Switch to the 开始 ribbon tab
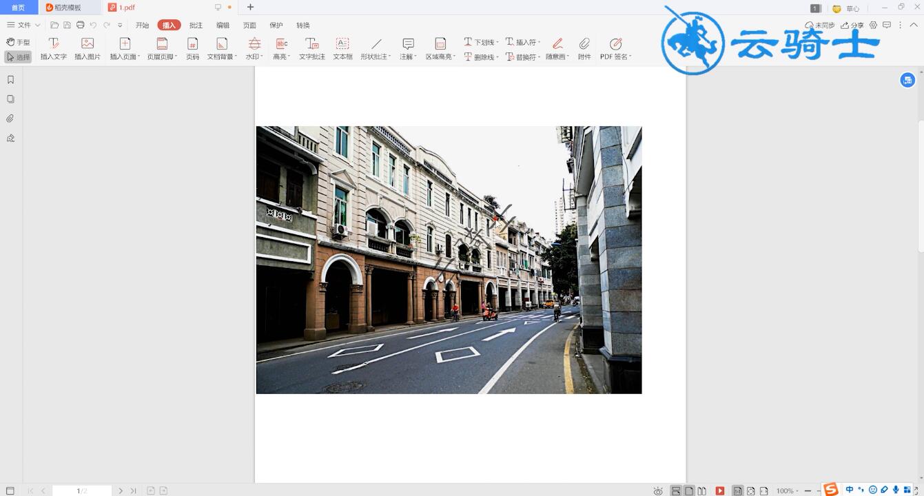This screenshot has height=496, width=924. 142,25
